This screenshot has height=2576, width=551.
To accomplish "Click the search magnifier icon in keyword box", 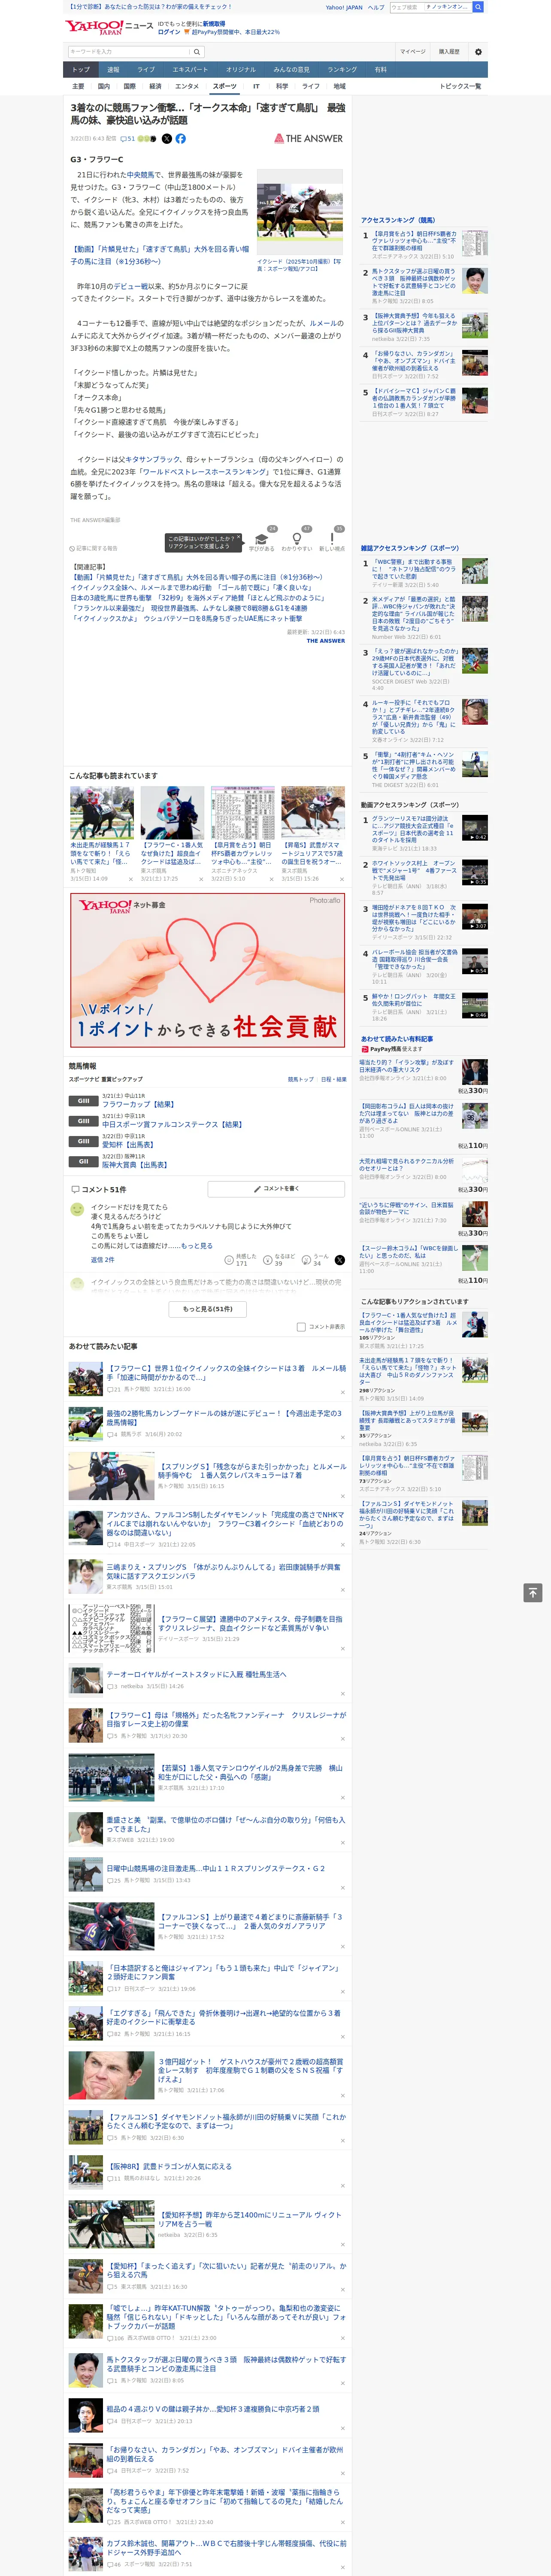I will 197,51.
